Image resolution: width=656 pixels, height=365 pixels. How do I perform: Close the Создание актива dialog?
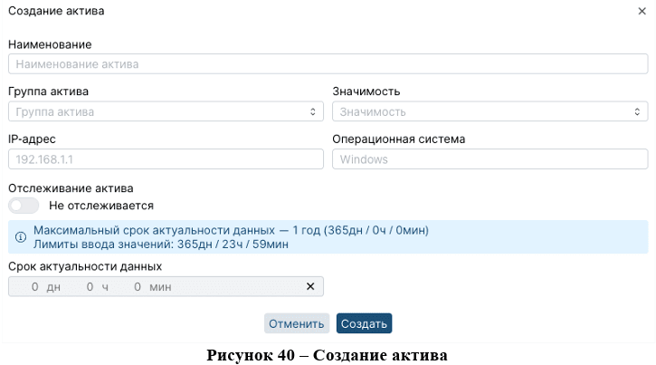click(642, 11)
